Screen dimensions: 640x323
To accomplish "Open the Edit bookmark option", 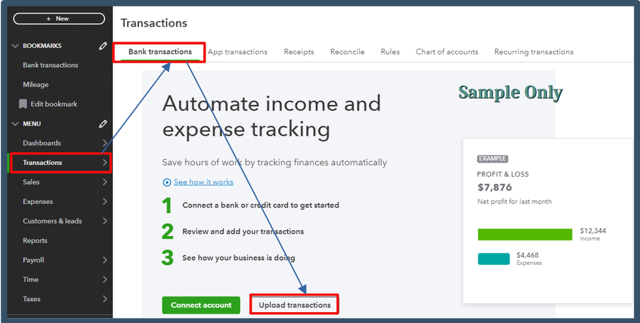I will (x=54, y=104).
